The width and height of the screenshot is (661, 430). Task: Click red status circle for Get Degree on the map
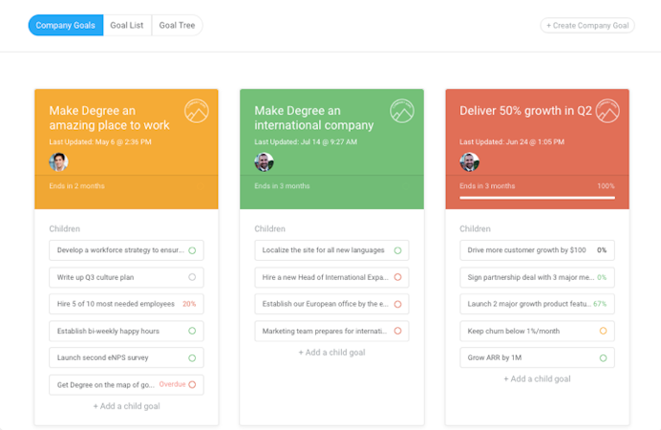click(x=192, y=384)
